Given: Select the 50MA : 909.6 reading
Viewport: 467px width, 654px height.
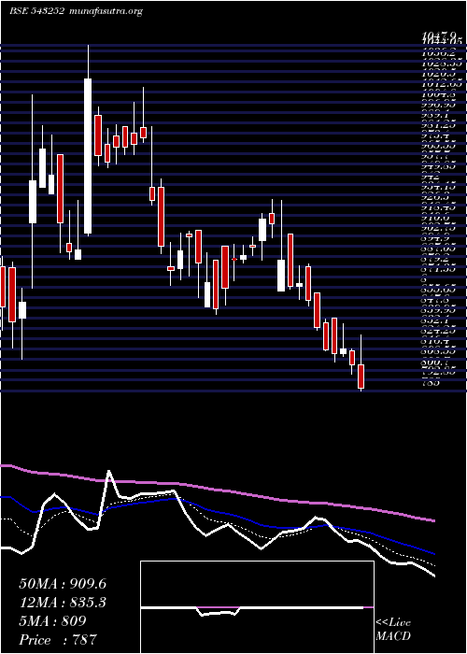Looking at the screenshot, I should (63, 584).
